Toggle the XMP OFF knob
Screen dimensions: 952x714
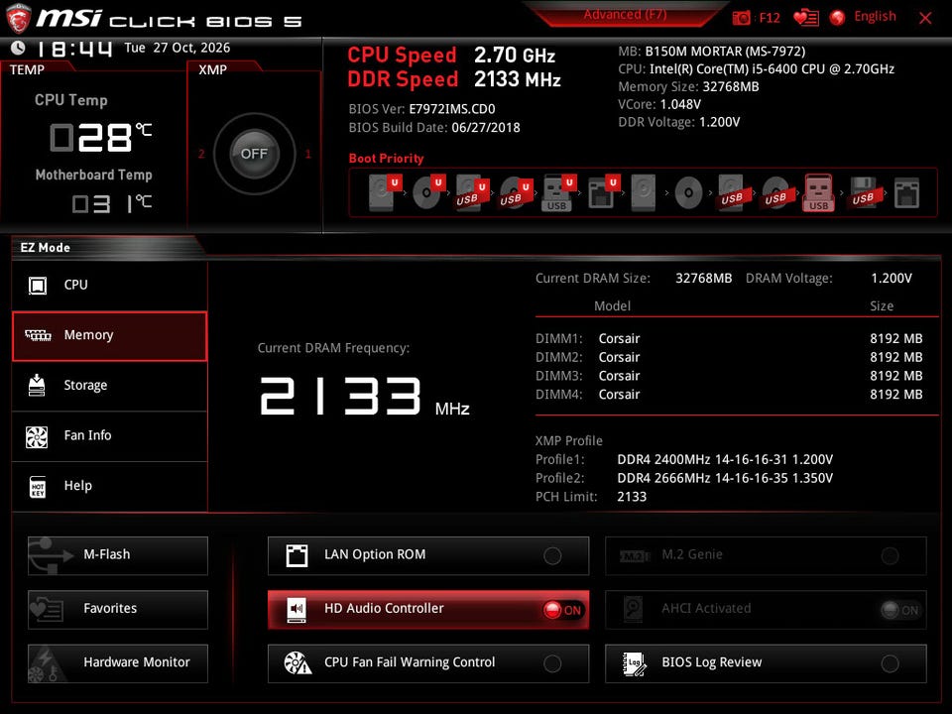coord(254,154)
